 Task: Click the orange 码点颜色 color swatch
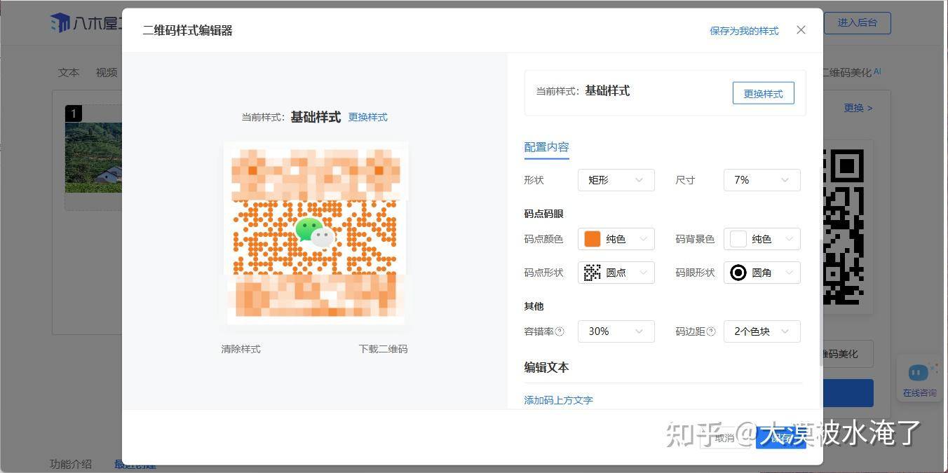pyautogui.click(x=592, y=239)
